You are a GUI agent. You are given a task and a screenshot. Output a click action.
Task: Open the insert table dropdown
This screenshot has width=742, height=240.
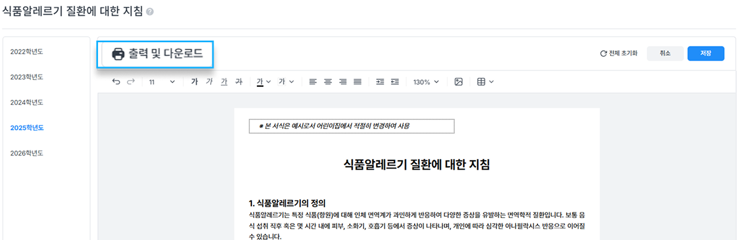pyautogui.click(x=485, y=82)
